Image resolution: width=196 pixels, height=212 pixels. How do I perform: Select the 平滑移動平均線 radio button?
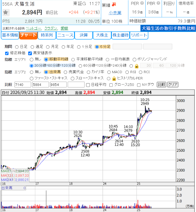point(73,59)
